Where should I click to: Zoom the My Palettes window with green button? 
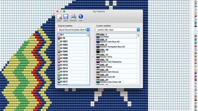64,11
